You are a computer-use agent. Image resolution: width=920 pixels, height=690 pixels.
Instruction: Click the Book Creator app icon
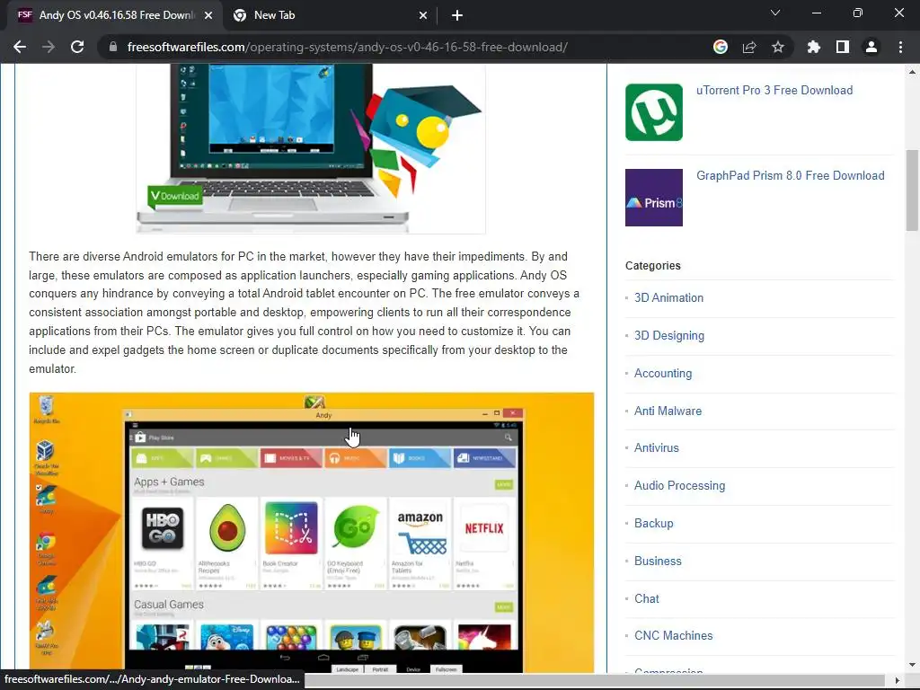pos(291,527)
